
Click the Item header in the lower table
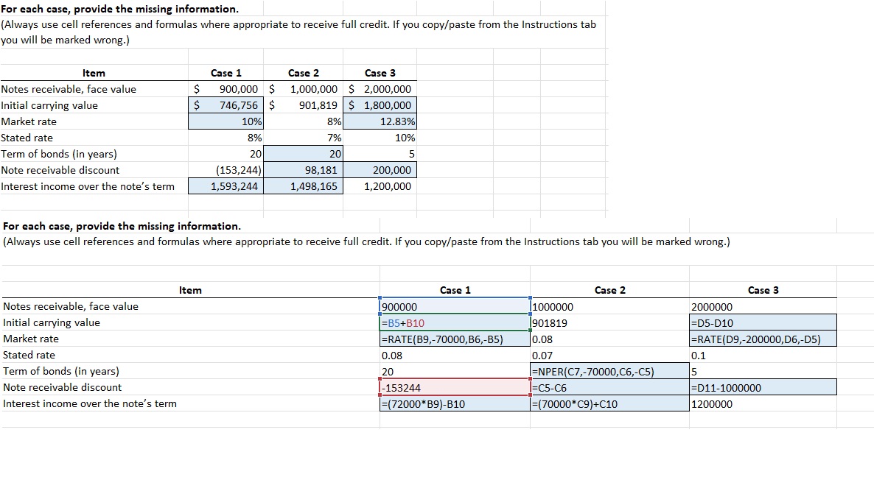(x=190, y=290)
